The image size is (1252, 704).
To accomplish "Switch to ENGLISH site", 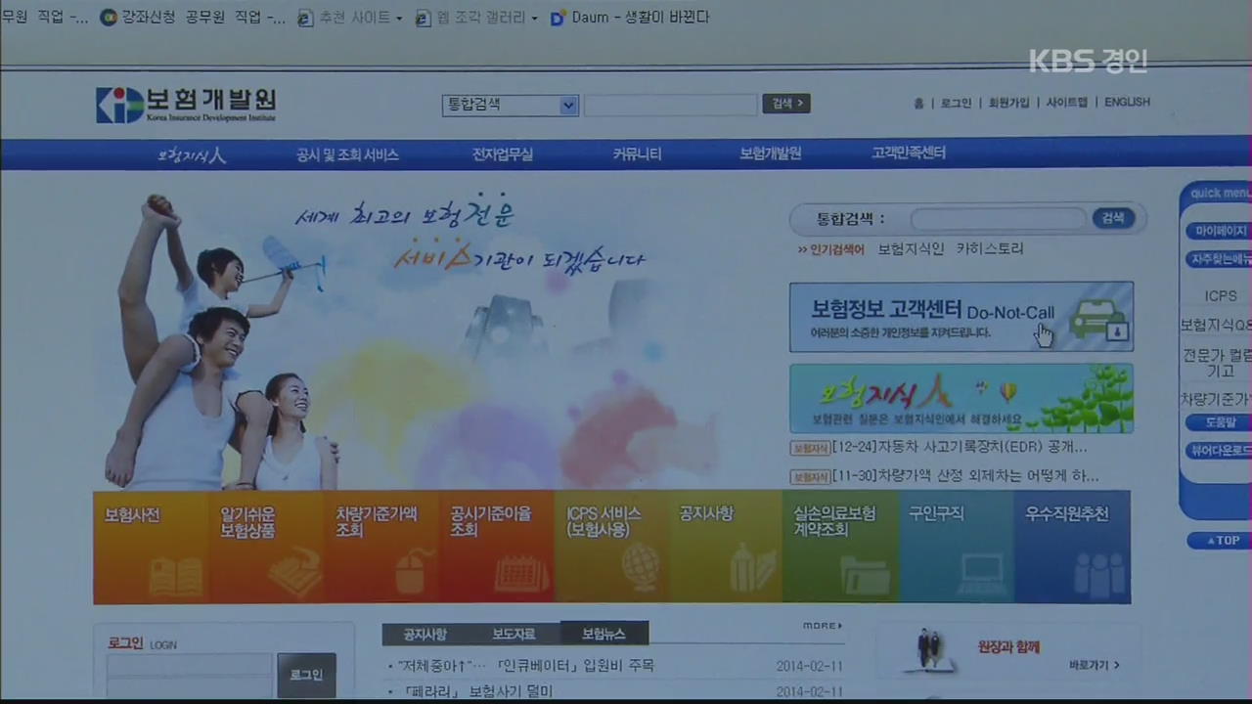I will 1127,102.
